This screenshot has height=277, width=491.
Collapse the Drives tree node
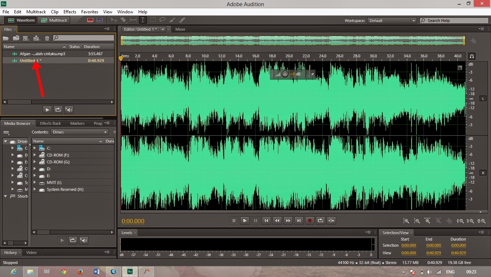tap(5, 141)
